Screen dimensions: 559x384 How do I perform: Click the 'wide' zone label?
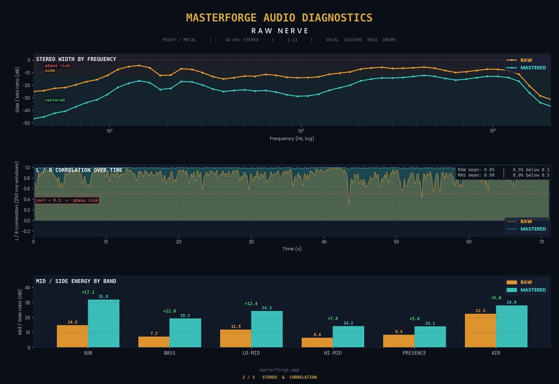50,71
